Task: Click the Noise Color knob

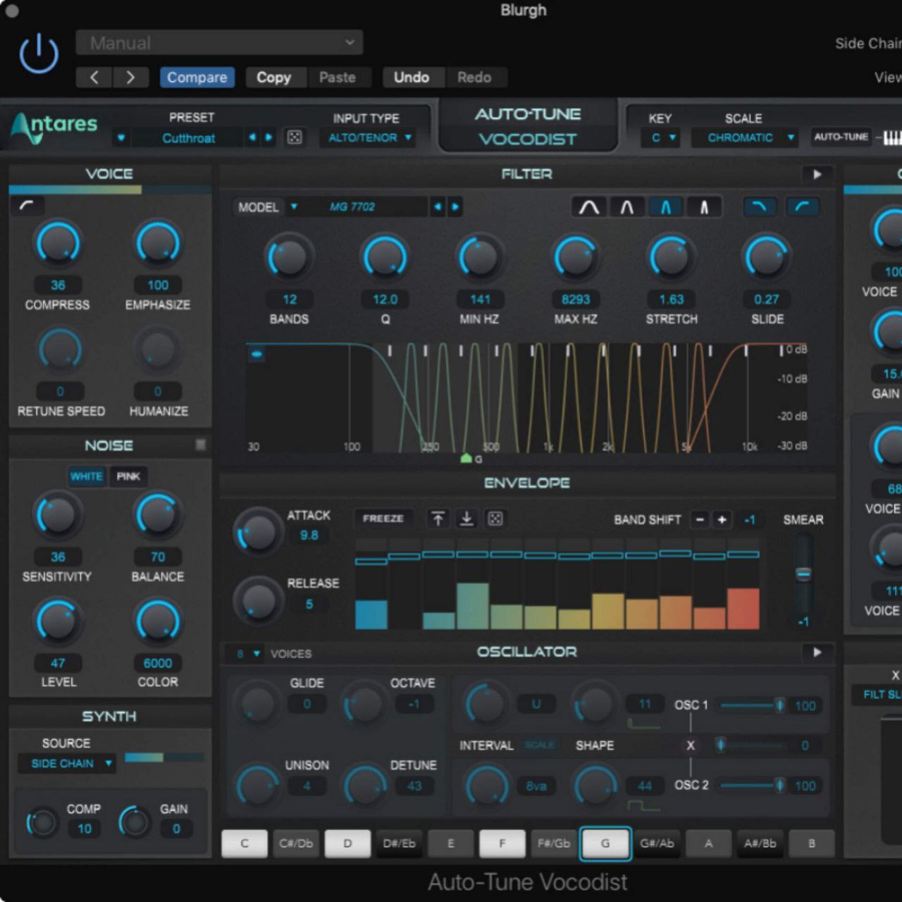Action: click(158, 622)
